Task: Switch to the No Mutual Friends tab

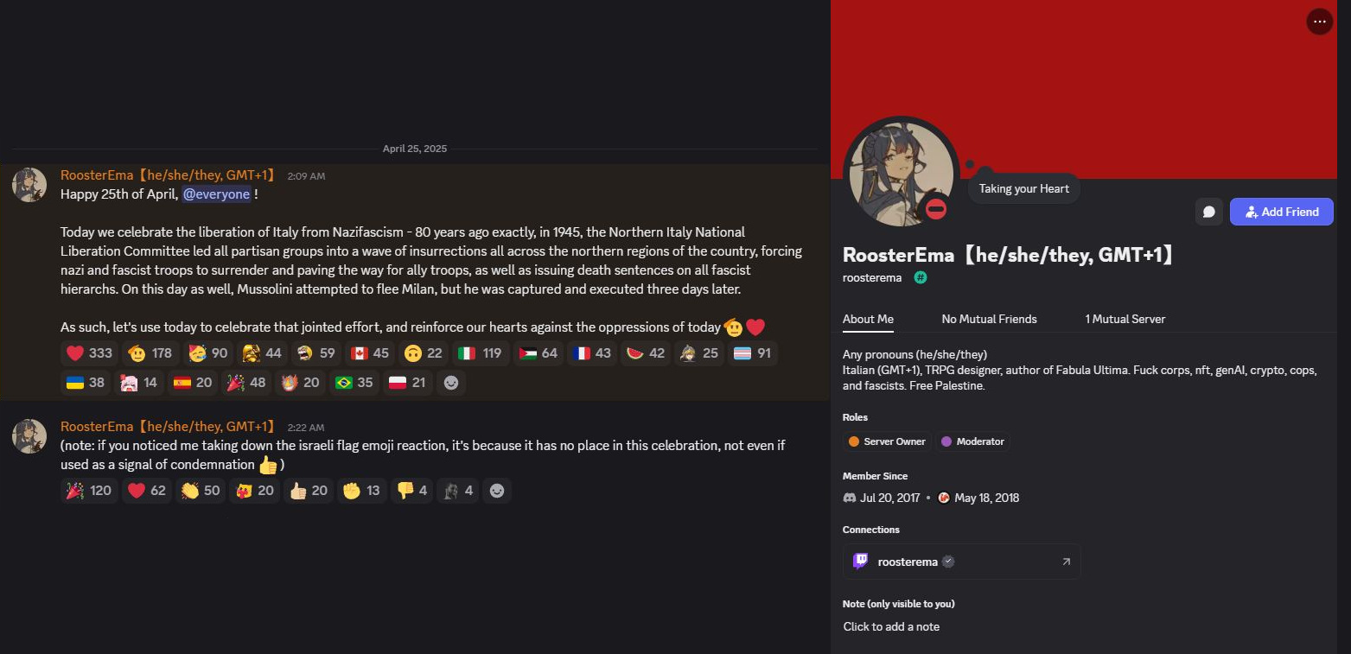Action: click(989, 319)
